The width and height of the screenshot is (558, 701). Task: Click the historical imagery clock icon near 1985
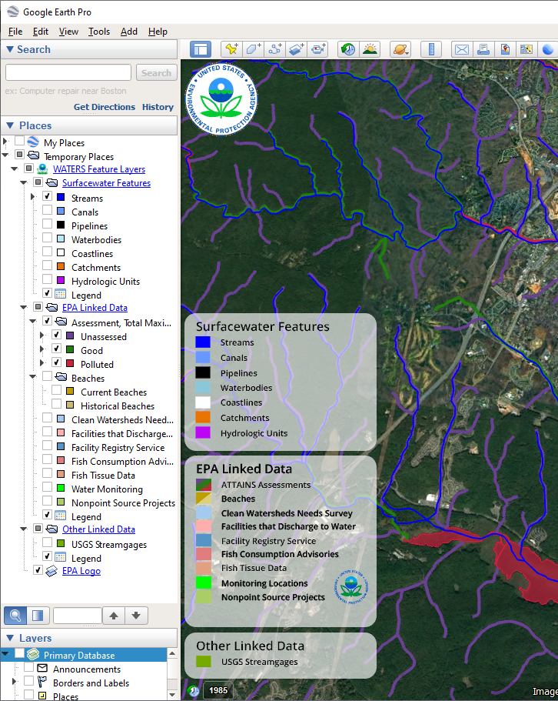click(193, 691)
